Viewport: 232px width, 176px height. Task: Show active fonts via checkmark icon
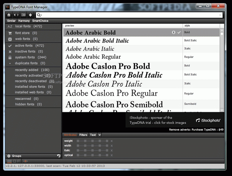pyautogui.click(x=10, y=46)
